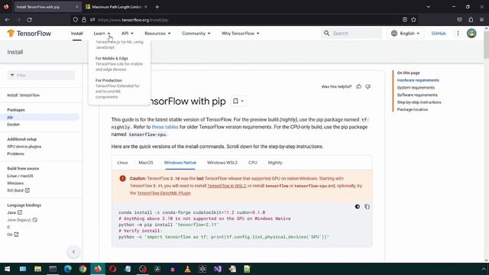Click the Search input box
The height and width of the screenshot is (275, 489).
pos(351,33)
